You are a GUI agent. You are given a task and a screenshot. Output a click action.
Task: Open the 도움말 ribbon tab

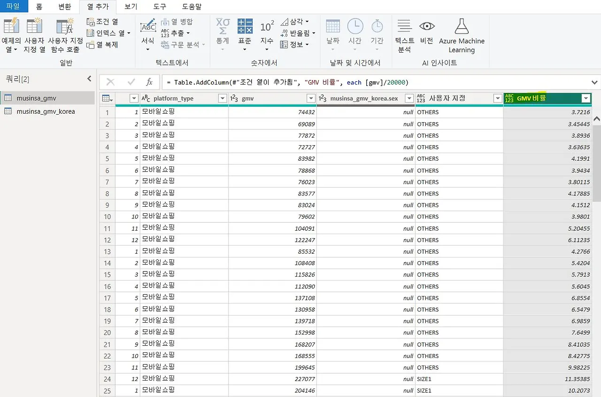pos(192,7)
